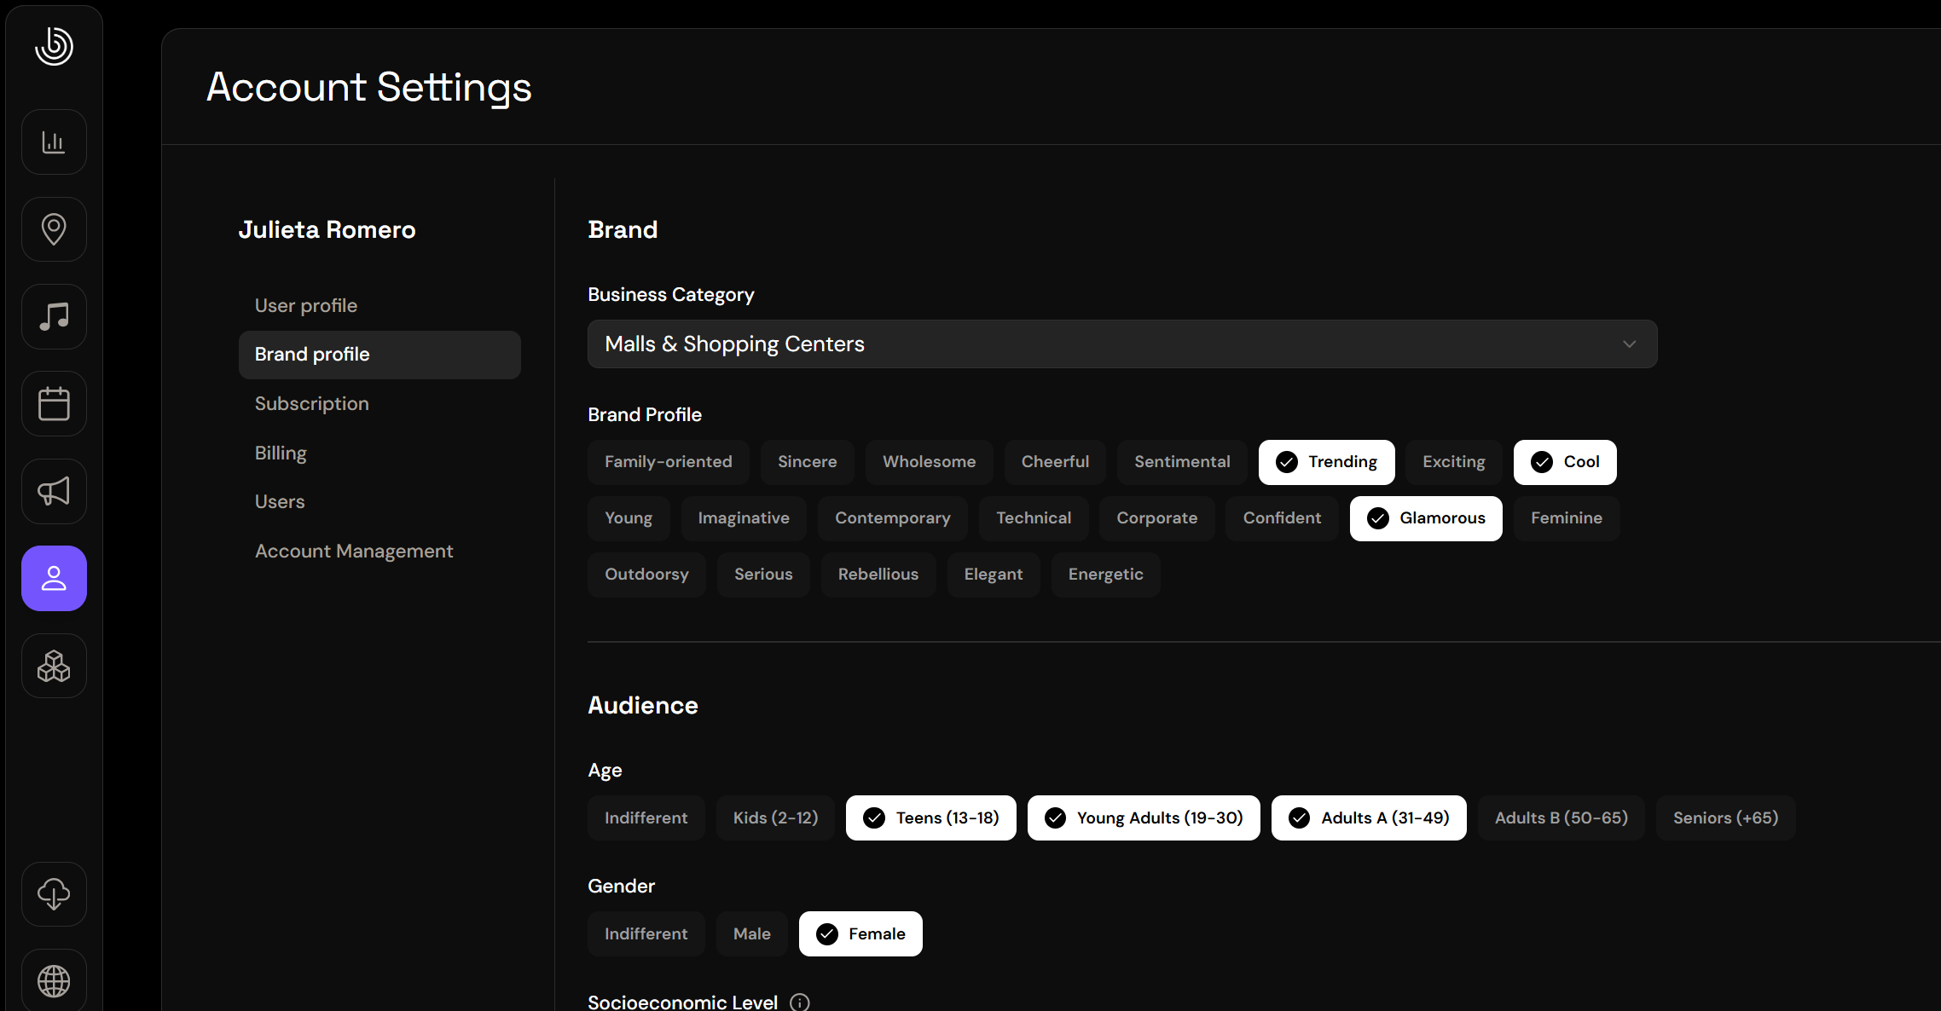Toggle the Imaginative brand tag
Screen dimensions: 1941x1011
[x=744, y=518]
